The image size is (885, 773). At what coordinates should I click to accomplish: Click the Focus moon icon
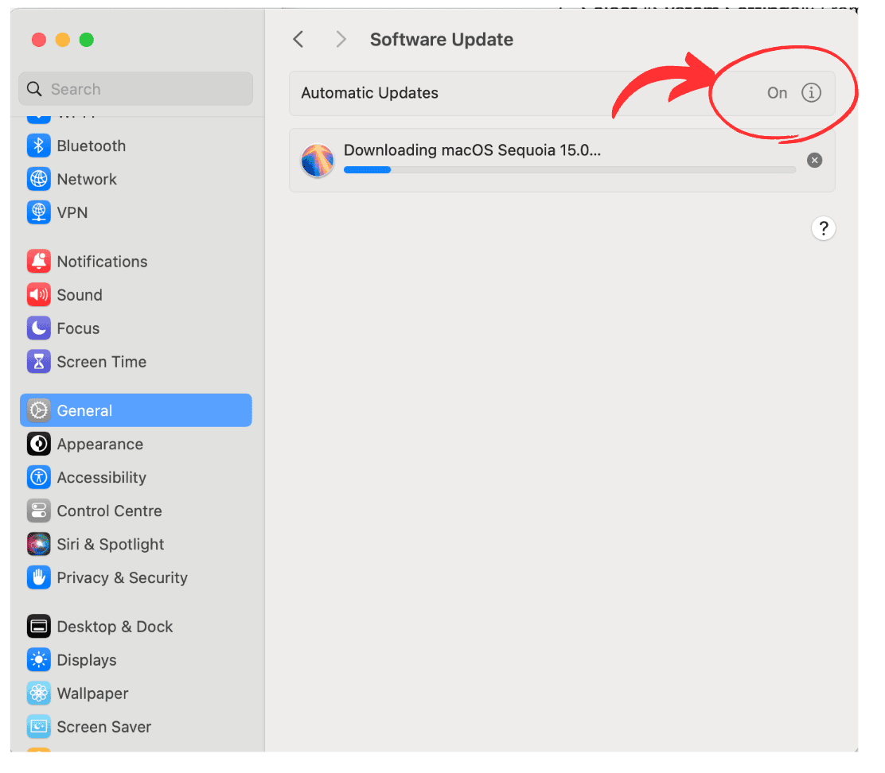click(x=38, y=328)
